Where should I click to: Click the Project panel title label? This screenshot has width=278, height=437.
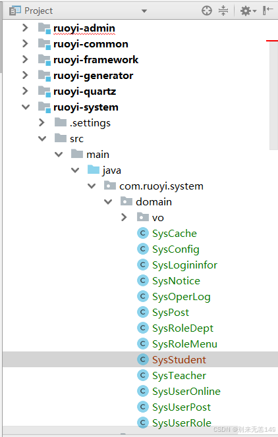pyautogui.click(x=38, y=11)
